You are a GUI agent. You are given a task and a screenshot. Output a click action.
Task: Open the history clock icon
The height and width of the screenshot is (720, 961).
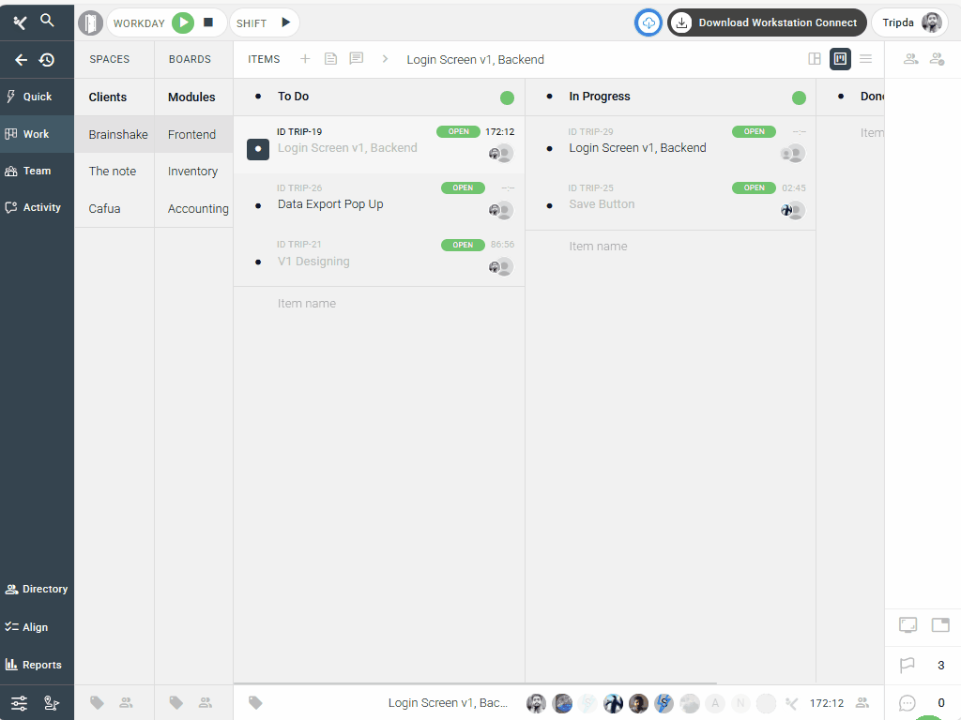(x=47, y=60)
